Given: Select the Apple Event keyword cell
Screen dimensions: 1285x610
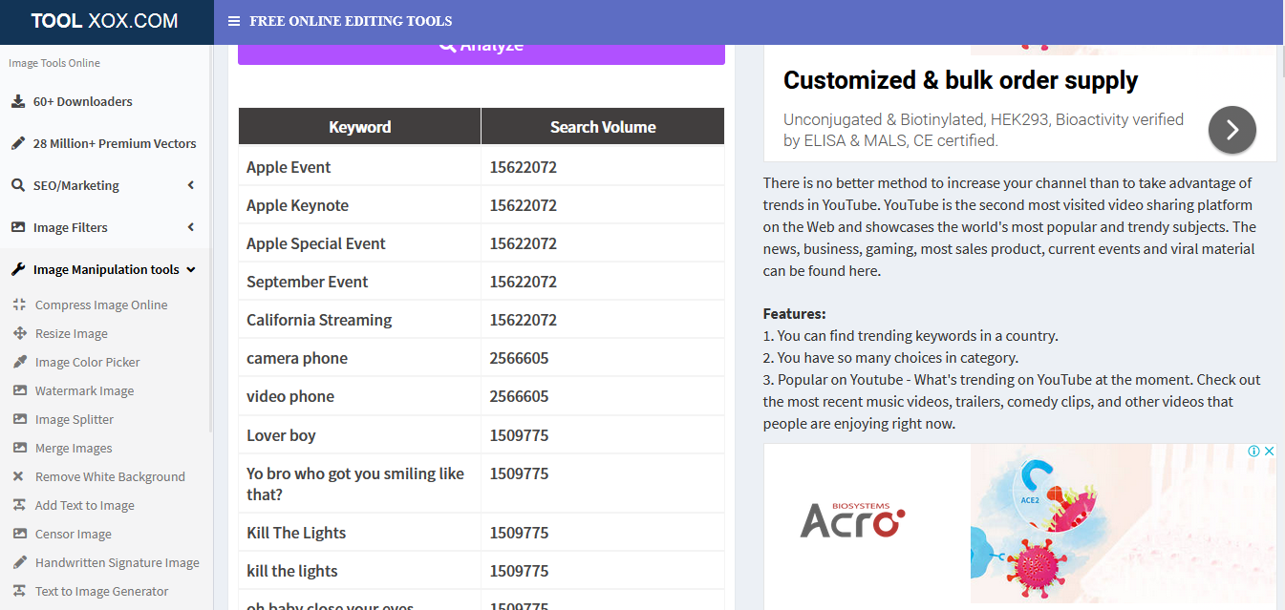Looking at the screenshot, I should click(x=289, y=167).
